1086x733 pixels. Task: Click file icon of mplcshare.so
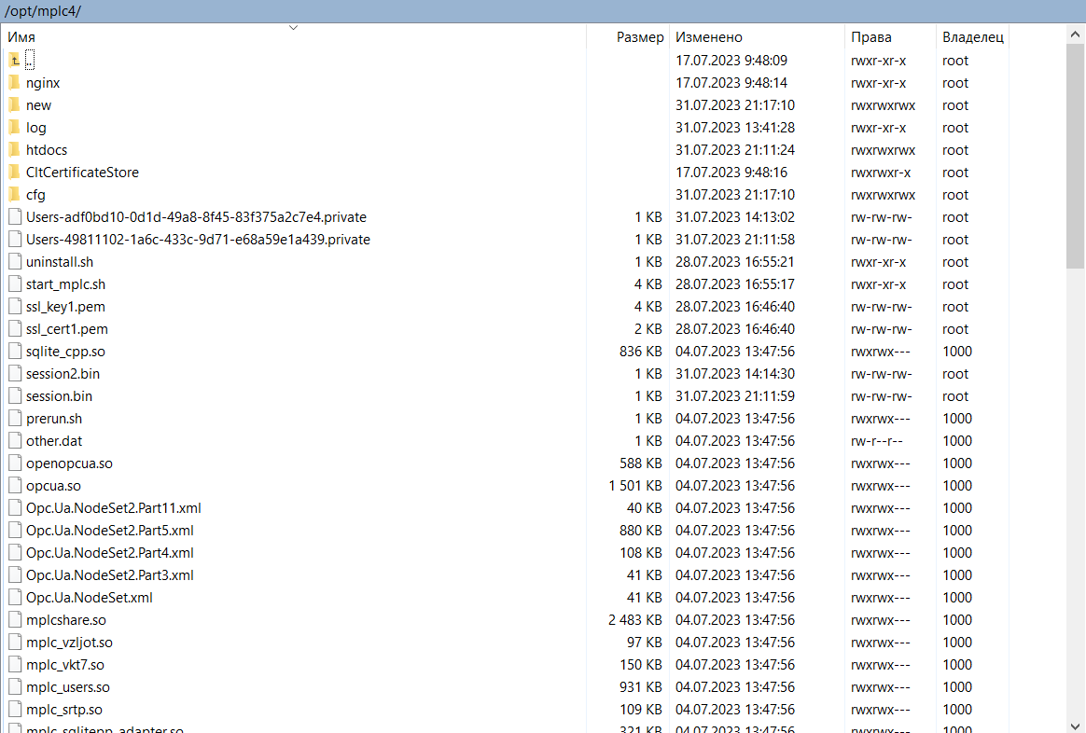(15, 620)
